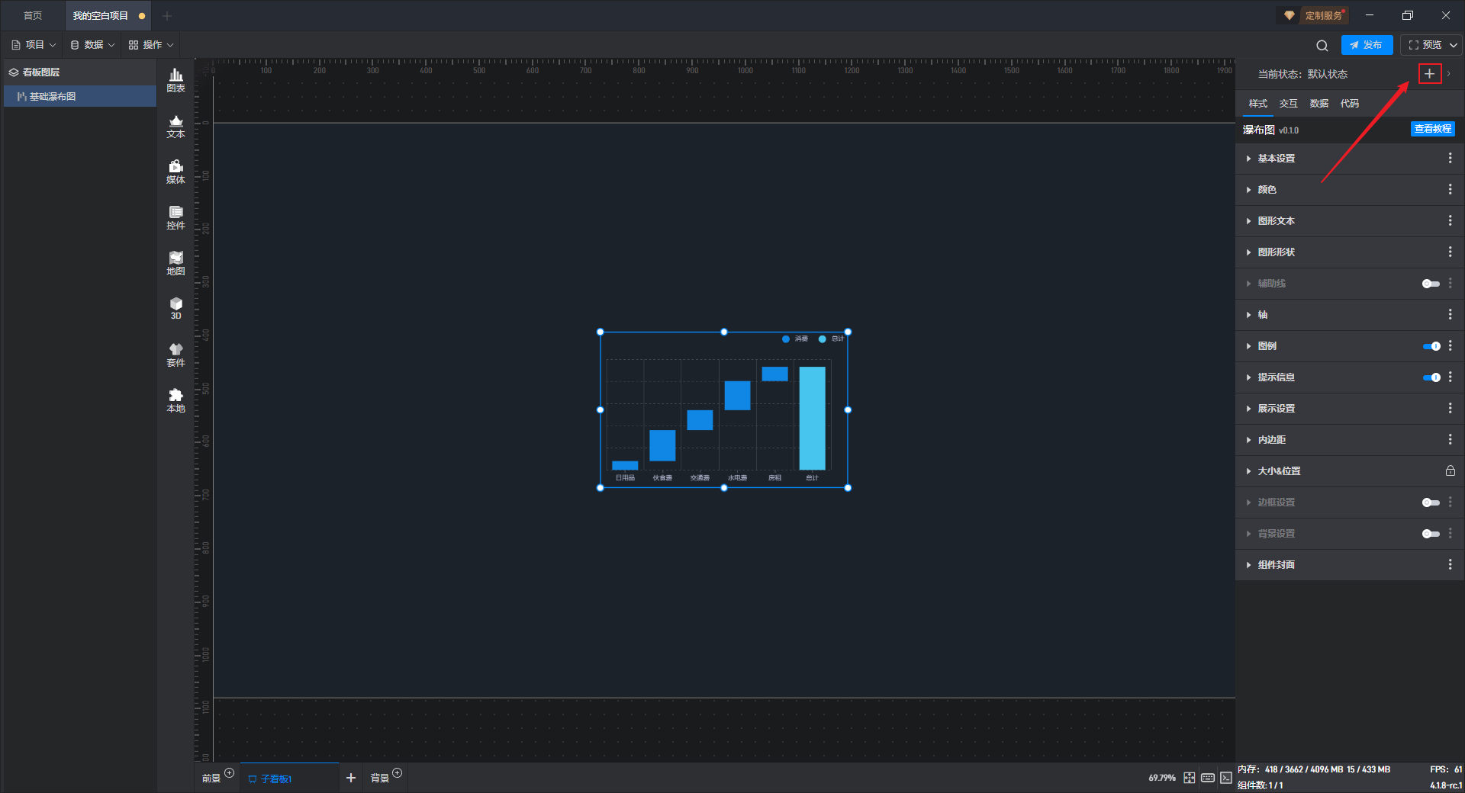Open the 媒体 media components panel
This screenshot has width=1465, height=793.
[175, 172]
